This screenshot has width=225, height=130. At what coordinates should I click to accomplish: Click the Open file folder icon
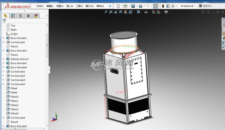126,6
